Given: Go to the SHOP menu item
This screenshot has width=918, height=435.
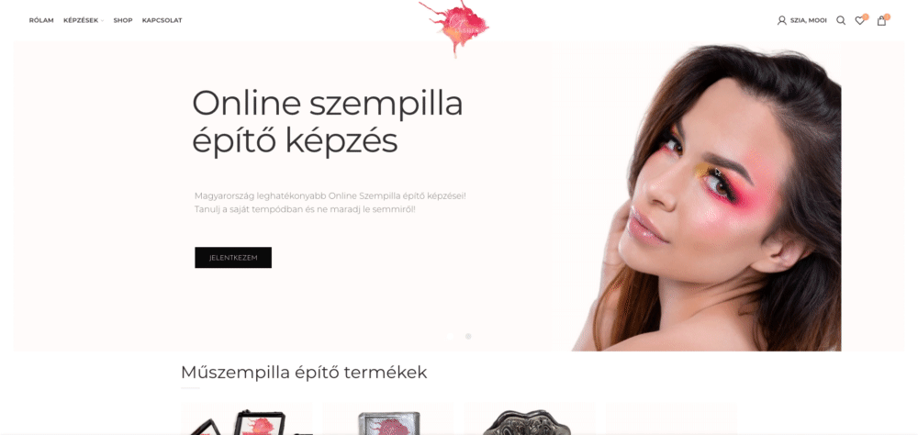Looking at the screenshot, I should click(123, 20).
